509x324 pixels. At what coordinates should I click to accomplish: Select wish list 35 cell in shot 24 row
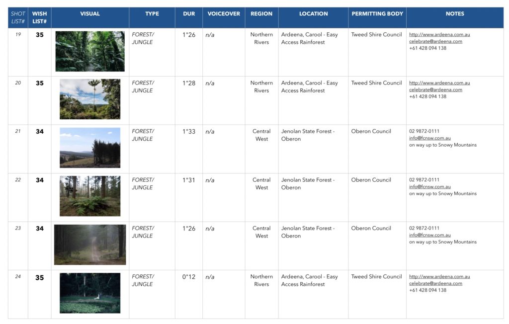pyautogui.click(x=40, y=295)
